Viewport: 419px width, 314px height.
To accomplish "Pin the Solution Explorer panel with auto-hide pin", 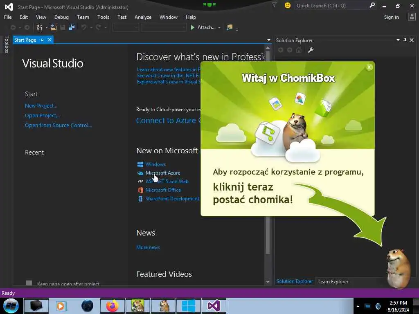I will (405, 40).
